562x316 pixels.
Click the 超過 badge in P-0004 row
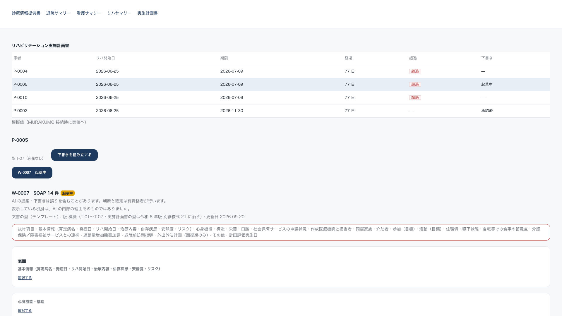415,71
